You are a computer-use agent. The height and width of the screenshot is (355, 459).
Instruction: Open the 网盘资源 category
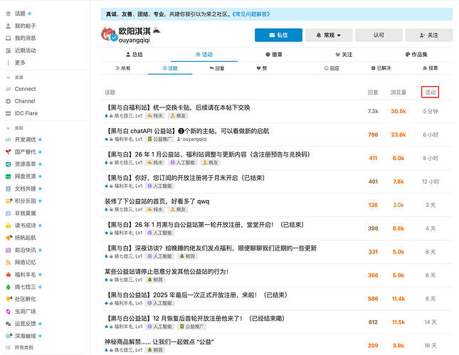point(25,176)
